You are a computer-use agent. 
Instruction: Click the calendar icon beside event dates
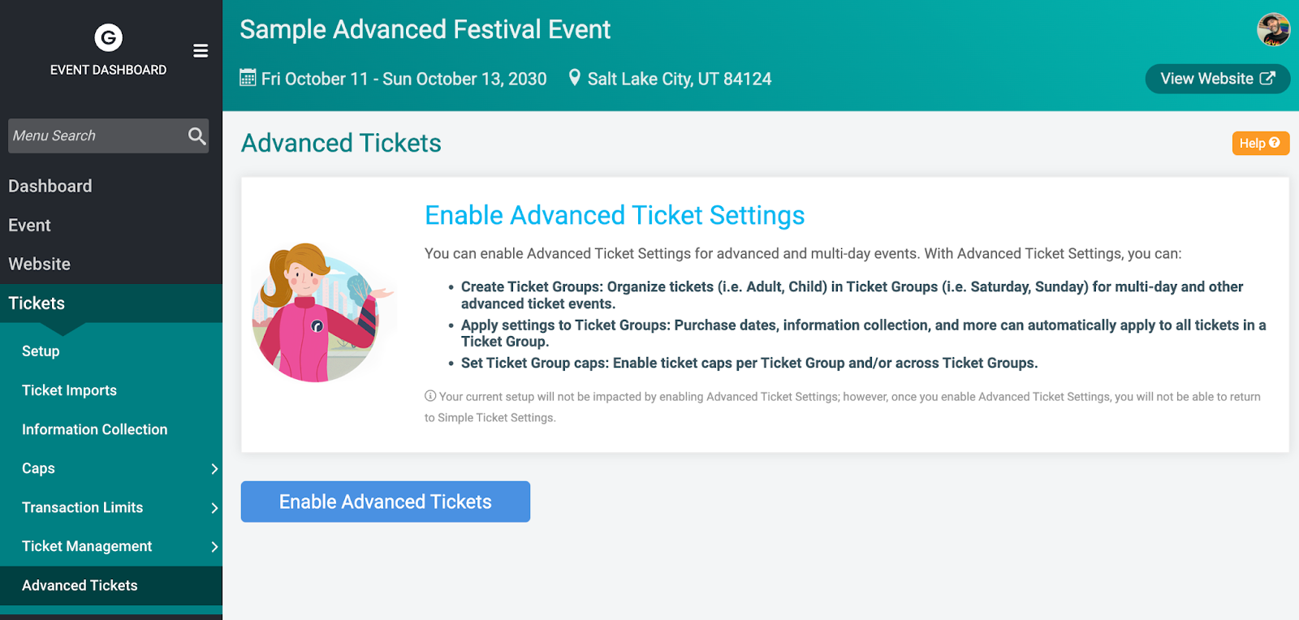pyautogui.click(x=248, y=78)
